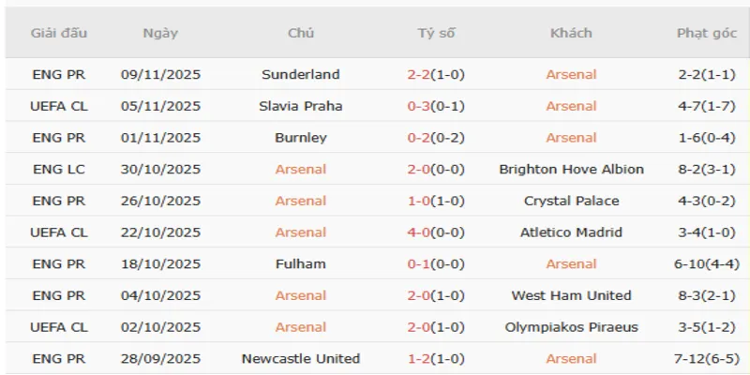Screen dimensions: 750x375
Task: Open the West Ham United team link
Action: [571, 295]
